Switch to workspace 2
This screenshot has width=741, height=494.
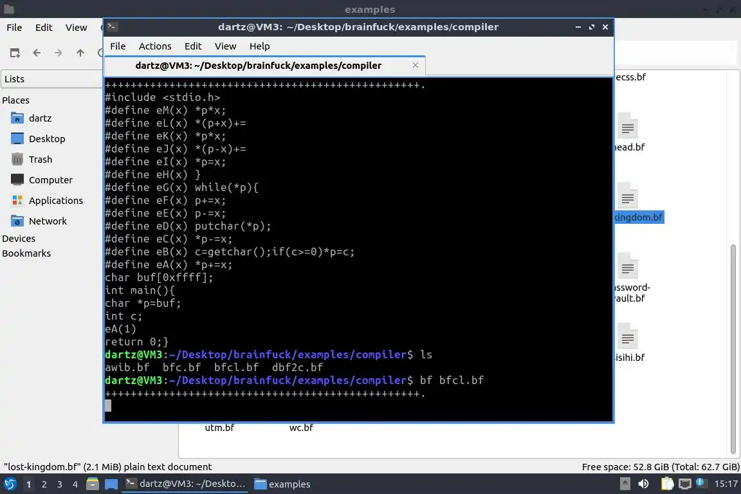tap(44, 484)
